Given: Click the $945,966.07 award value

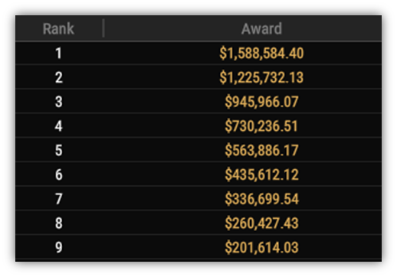Looking at the screenshot, I should 261,102.
